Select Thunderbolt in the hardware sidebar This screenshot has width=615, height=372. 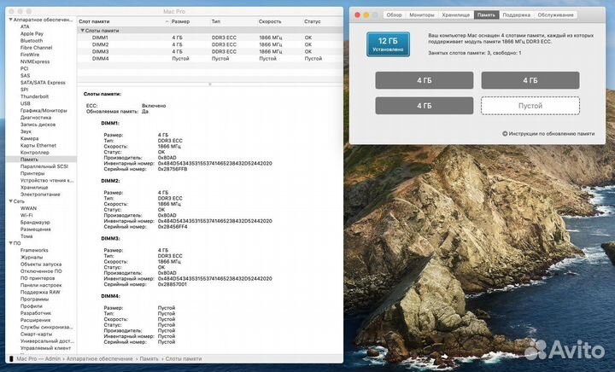click(x=36, y=96)
